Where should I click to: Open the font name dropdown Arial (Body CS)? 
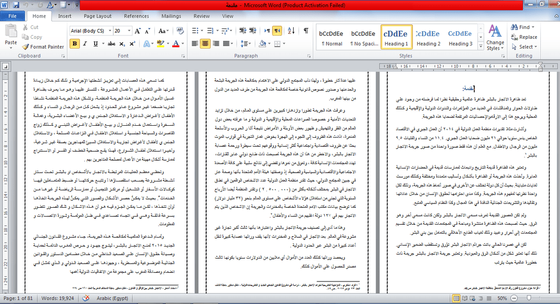tap(109, 31)
